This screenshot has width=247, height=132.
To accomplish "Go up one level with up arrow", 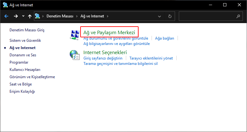I will [30, 16].
